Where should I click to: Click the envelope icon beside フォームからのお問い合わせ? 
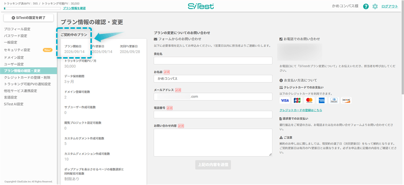click(156, 39)
